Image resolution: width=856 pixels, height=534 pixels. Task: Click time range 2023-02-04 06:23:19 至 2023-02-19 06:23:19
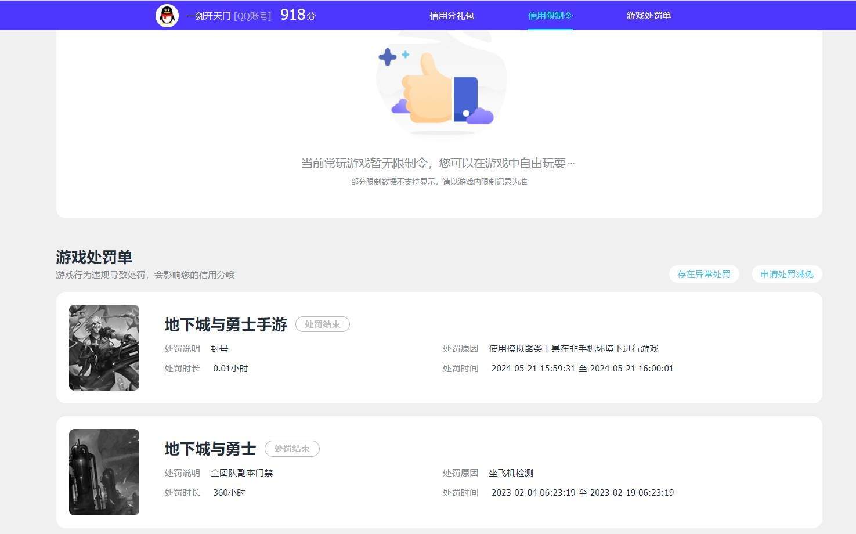583,493
